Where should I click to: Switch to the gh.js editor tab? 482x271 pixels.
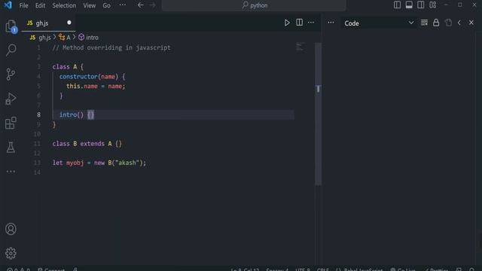[x=48, y=23]
